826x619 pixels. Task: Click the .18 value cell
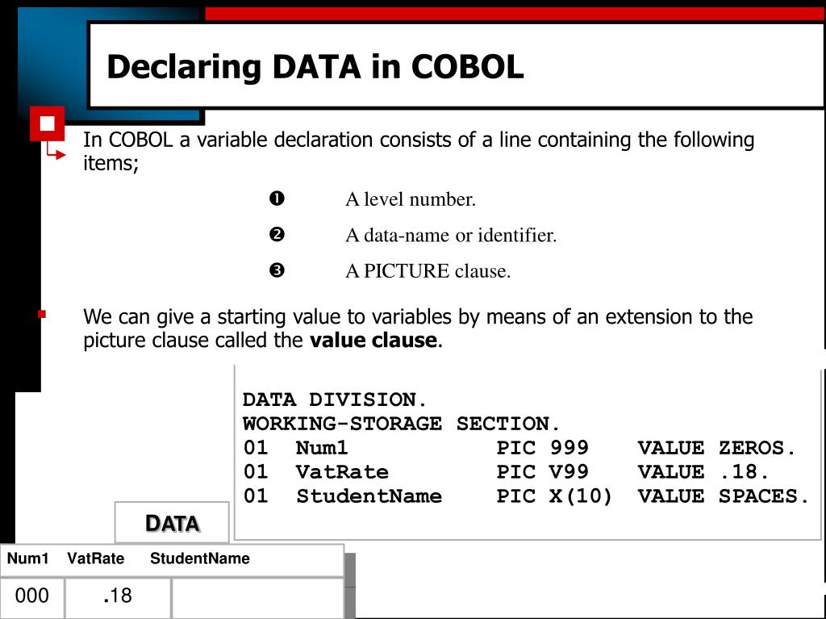tap(118, 598)
